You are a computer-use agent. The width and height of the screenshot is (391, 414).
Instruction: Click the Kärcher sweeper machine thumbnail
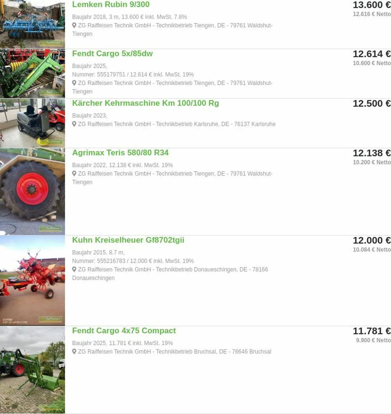coord(33,123)
